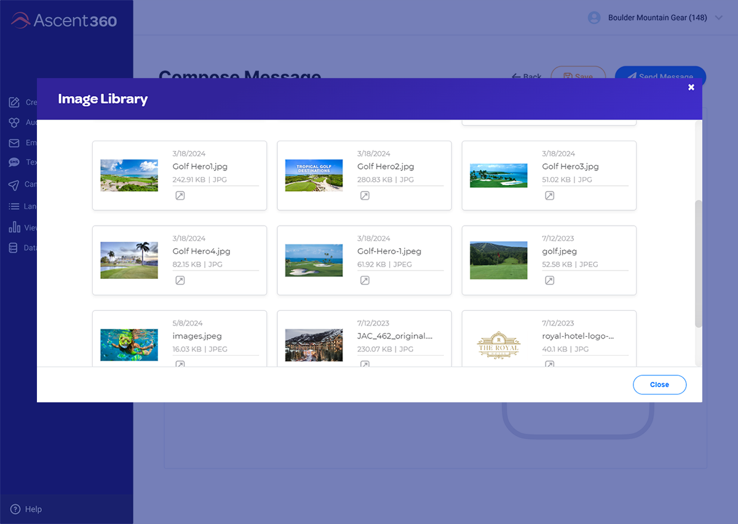Select the Golf Hero4.jpg thumbnail with palm trees
Image resolution: width=738 pixels, height=524 pixels.
pyautogui.click(x=129, y=260)
